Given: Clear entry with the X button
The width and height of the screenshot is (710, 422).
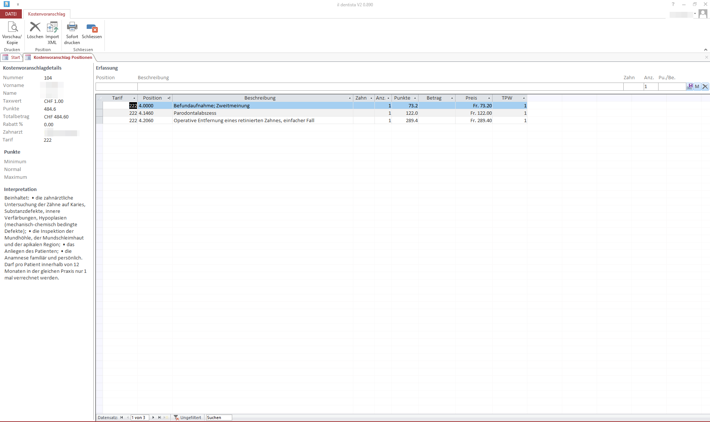Looking at the screenshot, I should click(705, 87).
